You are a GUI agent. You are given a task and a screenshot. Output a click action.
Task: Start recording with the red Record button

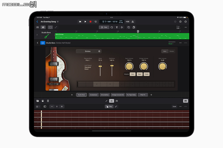pos(90,22)
